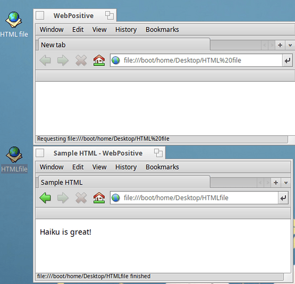Click the home icon in the Sample HTML window
Screen dimensions: 295x284
point(99,198)
